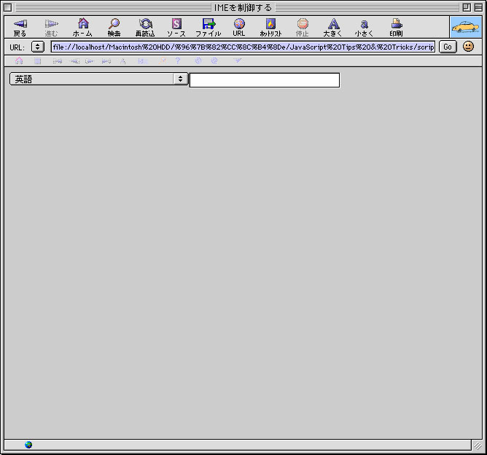Click the 停止 stop icon
Image resolution: width=487 pixels, height=455 pixels.
click(x=303, y=23)
